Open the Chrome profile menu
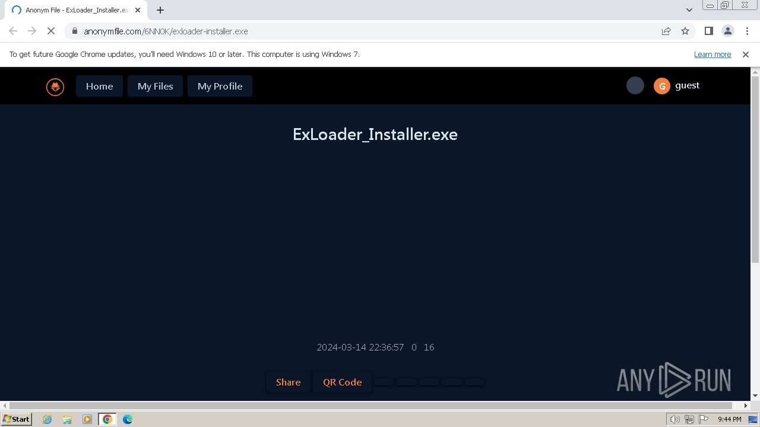The height and width of the screenshot is (427, 760). tap(727, 31)
